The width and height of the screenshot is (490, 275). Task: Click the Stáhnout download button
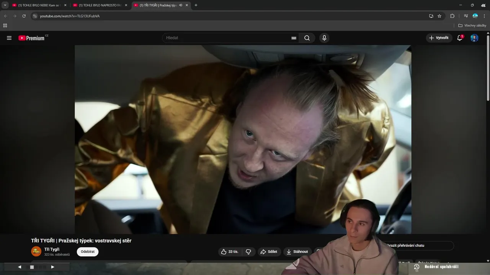coord(297,252)
